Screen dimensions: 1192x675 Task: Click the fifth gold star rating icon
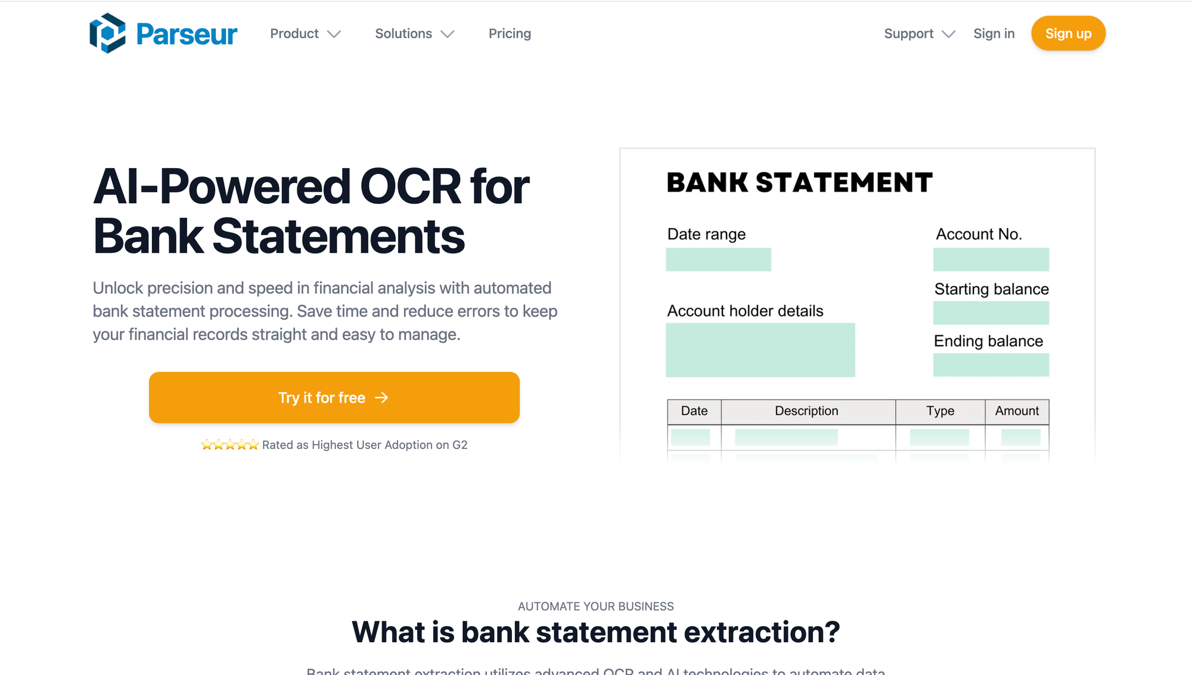coord(253,444)
